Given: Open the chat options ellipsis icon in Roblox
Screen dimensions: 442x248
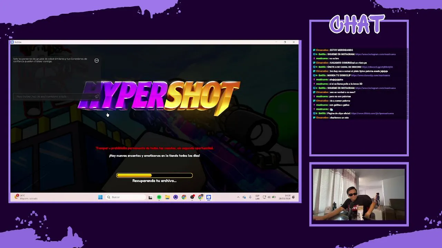Looking at the screenshot, I should pos(97,61).
